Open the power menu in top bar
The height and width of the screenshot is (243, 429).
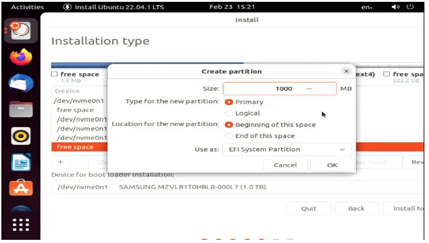tap(410, 7)
